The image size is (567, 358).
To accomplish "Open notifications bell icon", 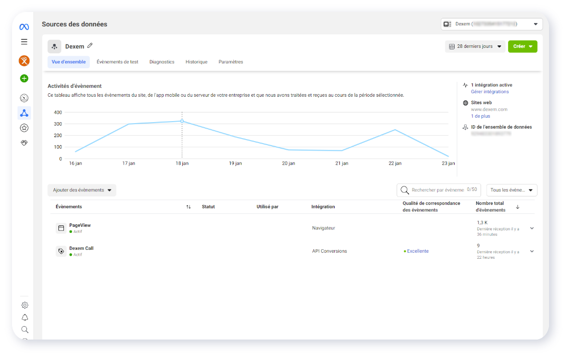I will coord(24,318).
